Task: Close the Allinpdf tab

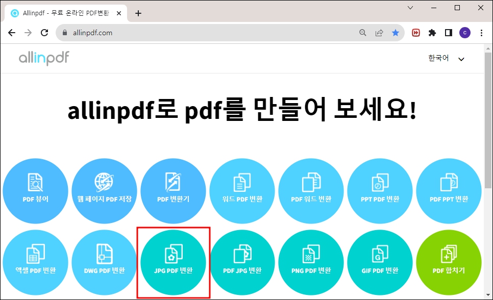Action: point(119,13)
